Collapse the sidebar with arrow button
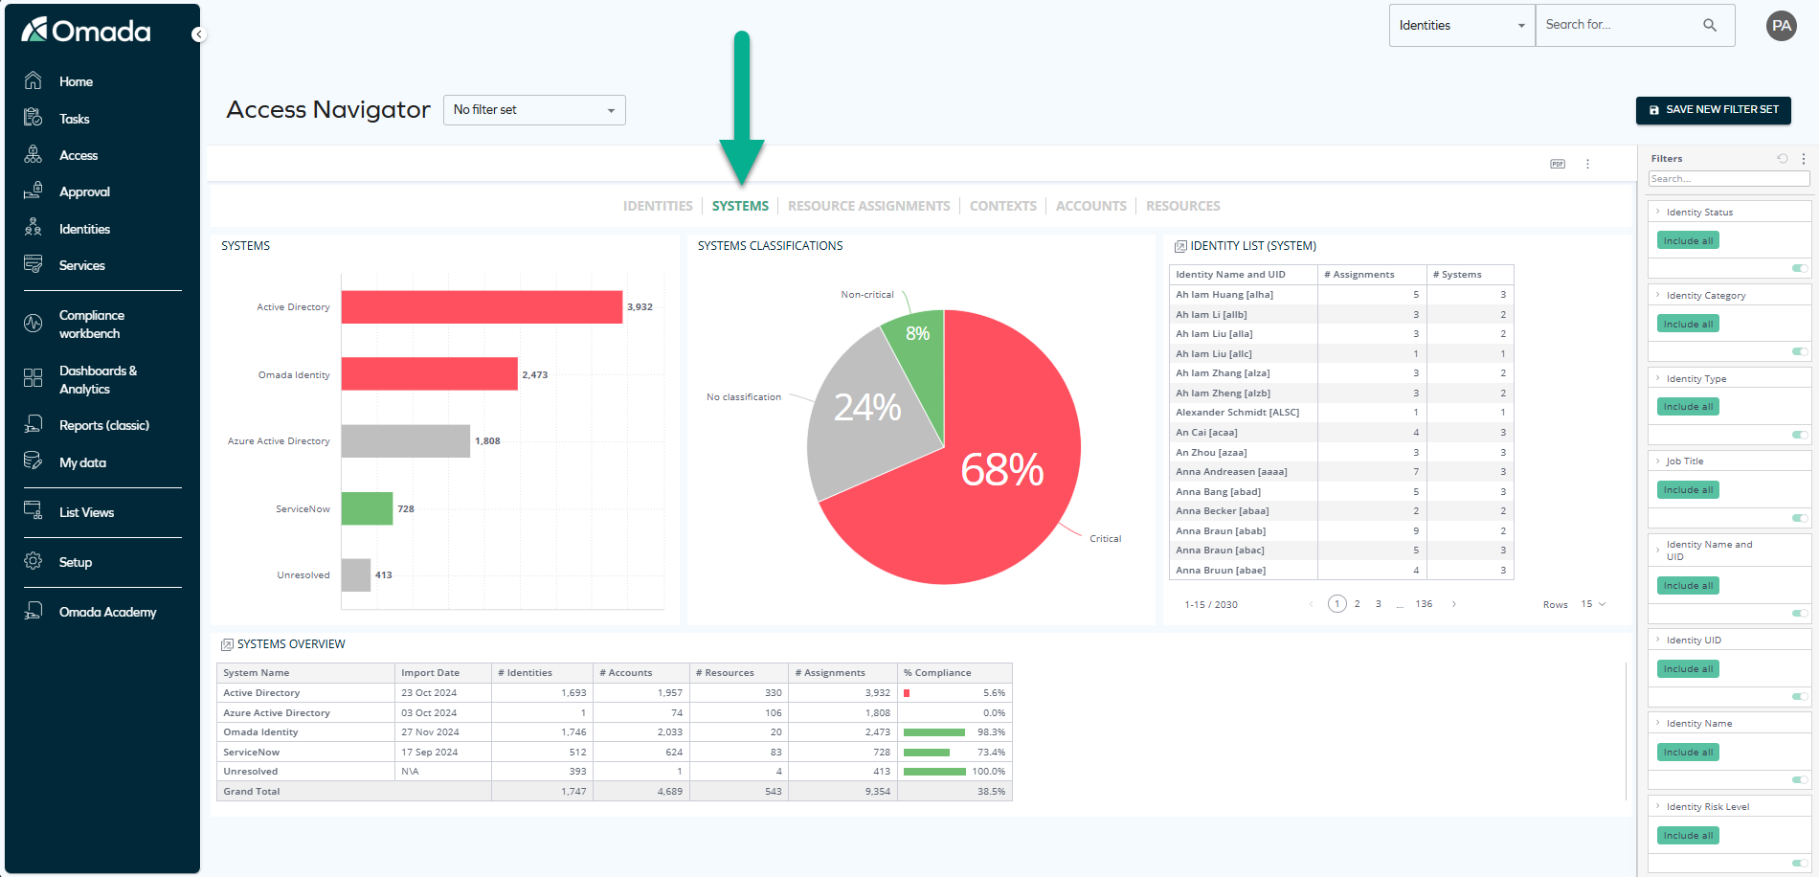Screen dimensions: 1819x877 coord(198,34)
